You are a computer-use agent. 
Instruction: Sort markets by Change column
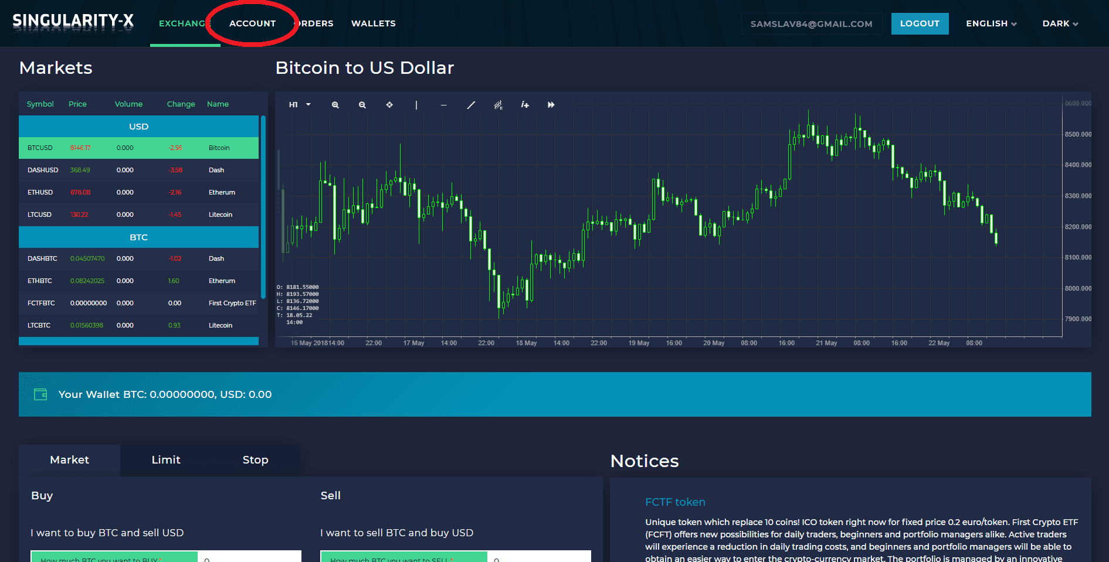point(181,104)
